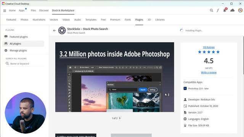Open the 3D category
Screen dimensions: 244x137
149,19
